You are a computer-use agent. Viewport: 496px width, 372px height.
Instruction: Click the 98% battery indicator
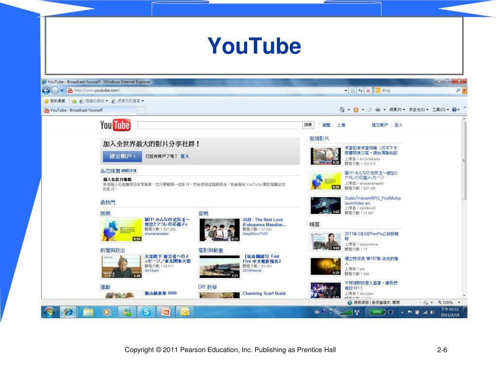click(x=376, y=312)
